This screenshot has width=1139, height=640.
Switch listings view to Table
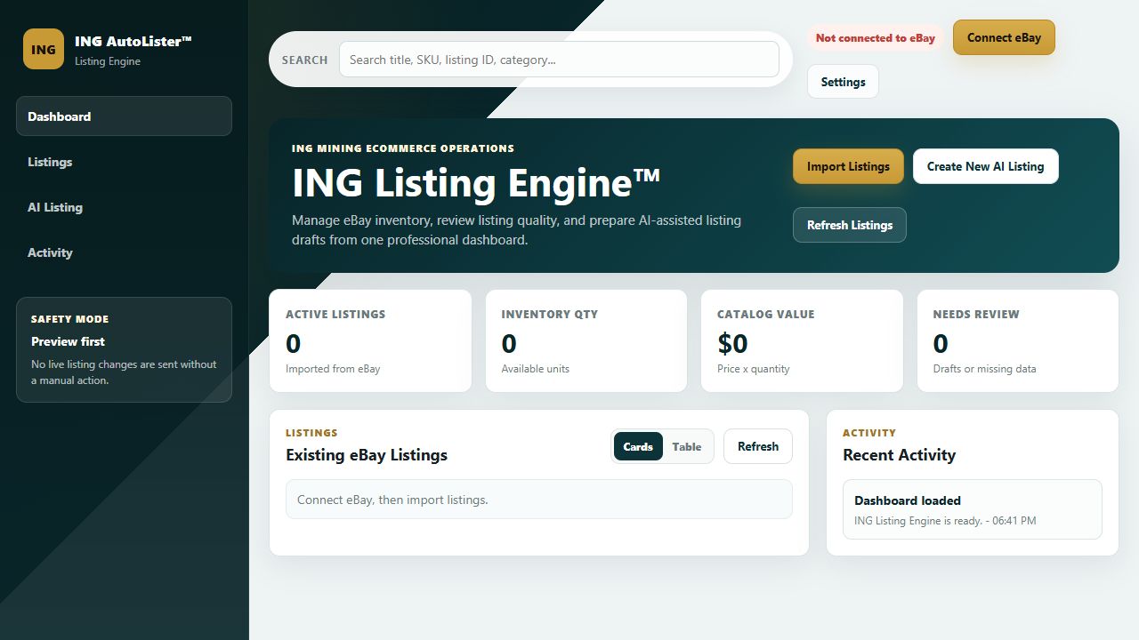coord(686,447)
